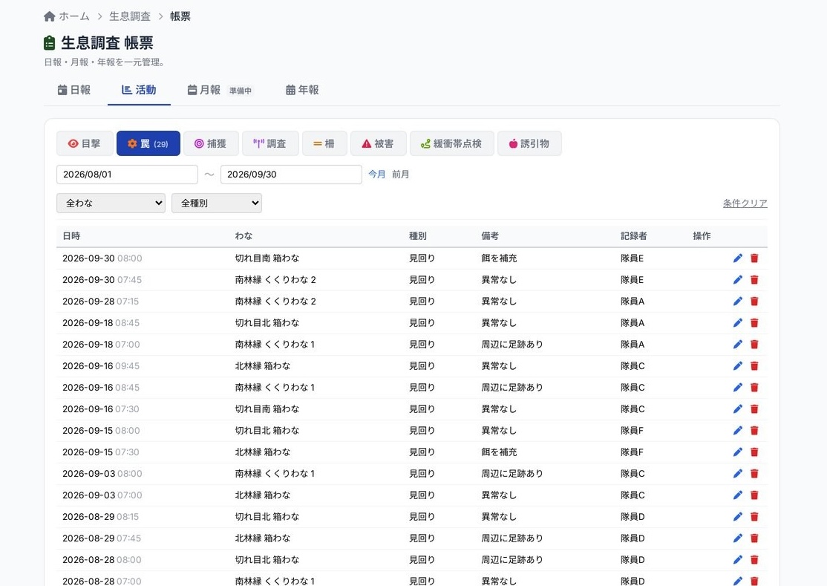Click the 今月 quick range link
The width and height of the screenshot is (827, 586).
click(376, 174)
